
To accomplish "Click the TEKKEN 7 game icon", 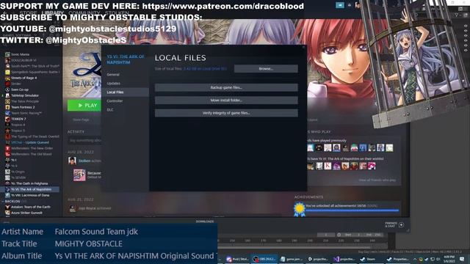I will pos(7,119).
